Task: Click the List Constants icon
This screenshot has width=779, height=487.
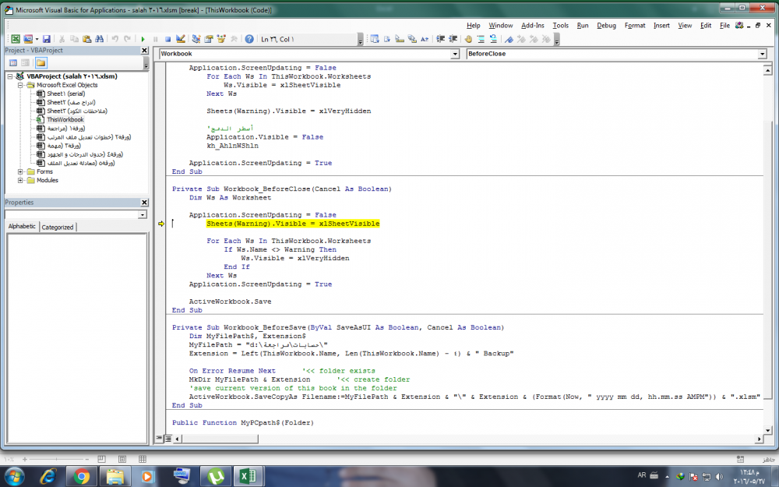Action: point(387,39)
